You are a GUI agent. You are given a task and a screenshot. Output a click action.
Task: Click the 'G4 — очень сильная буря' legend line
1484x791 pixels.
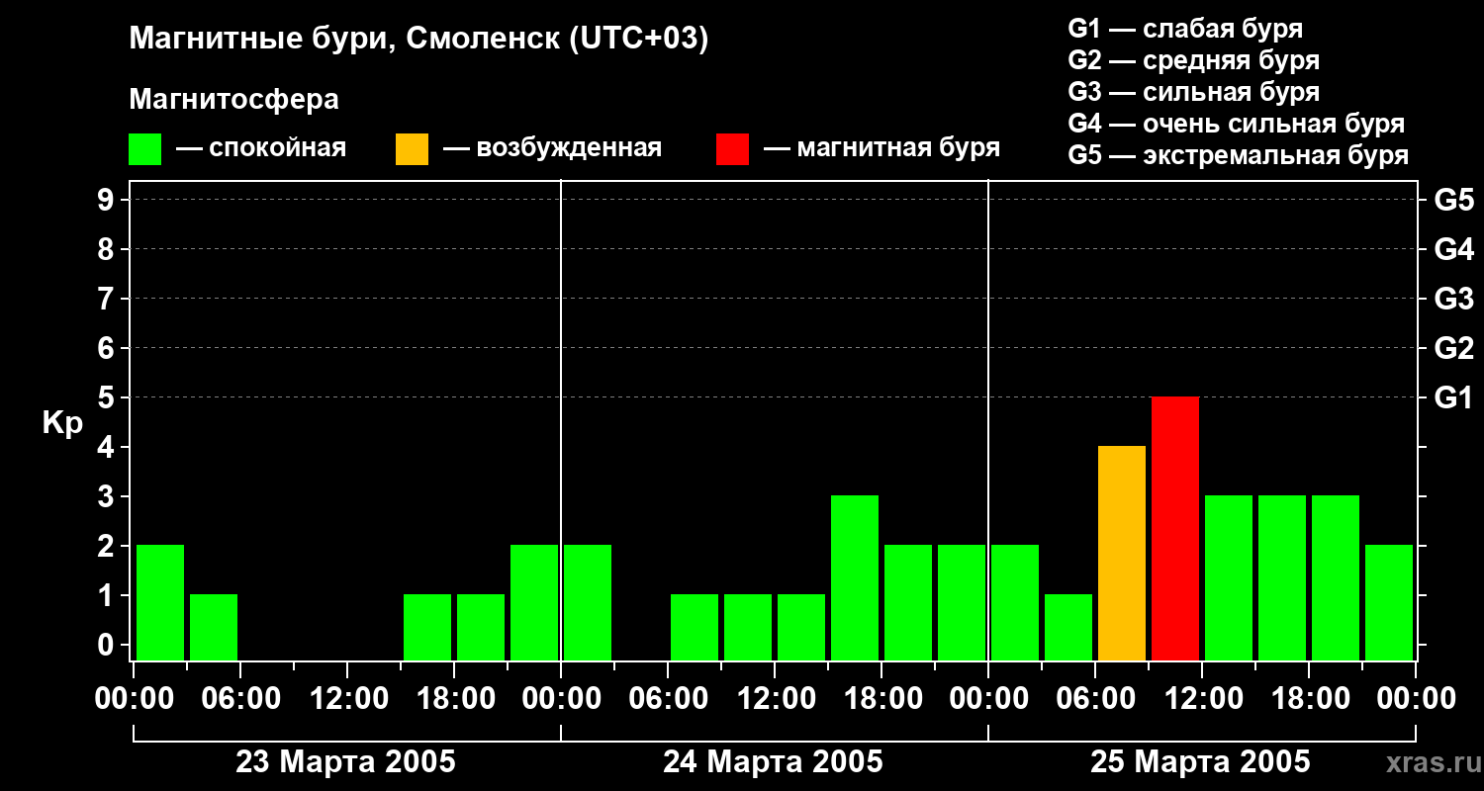click(x=1237, y=124)
